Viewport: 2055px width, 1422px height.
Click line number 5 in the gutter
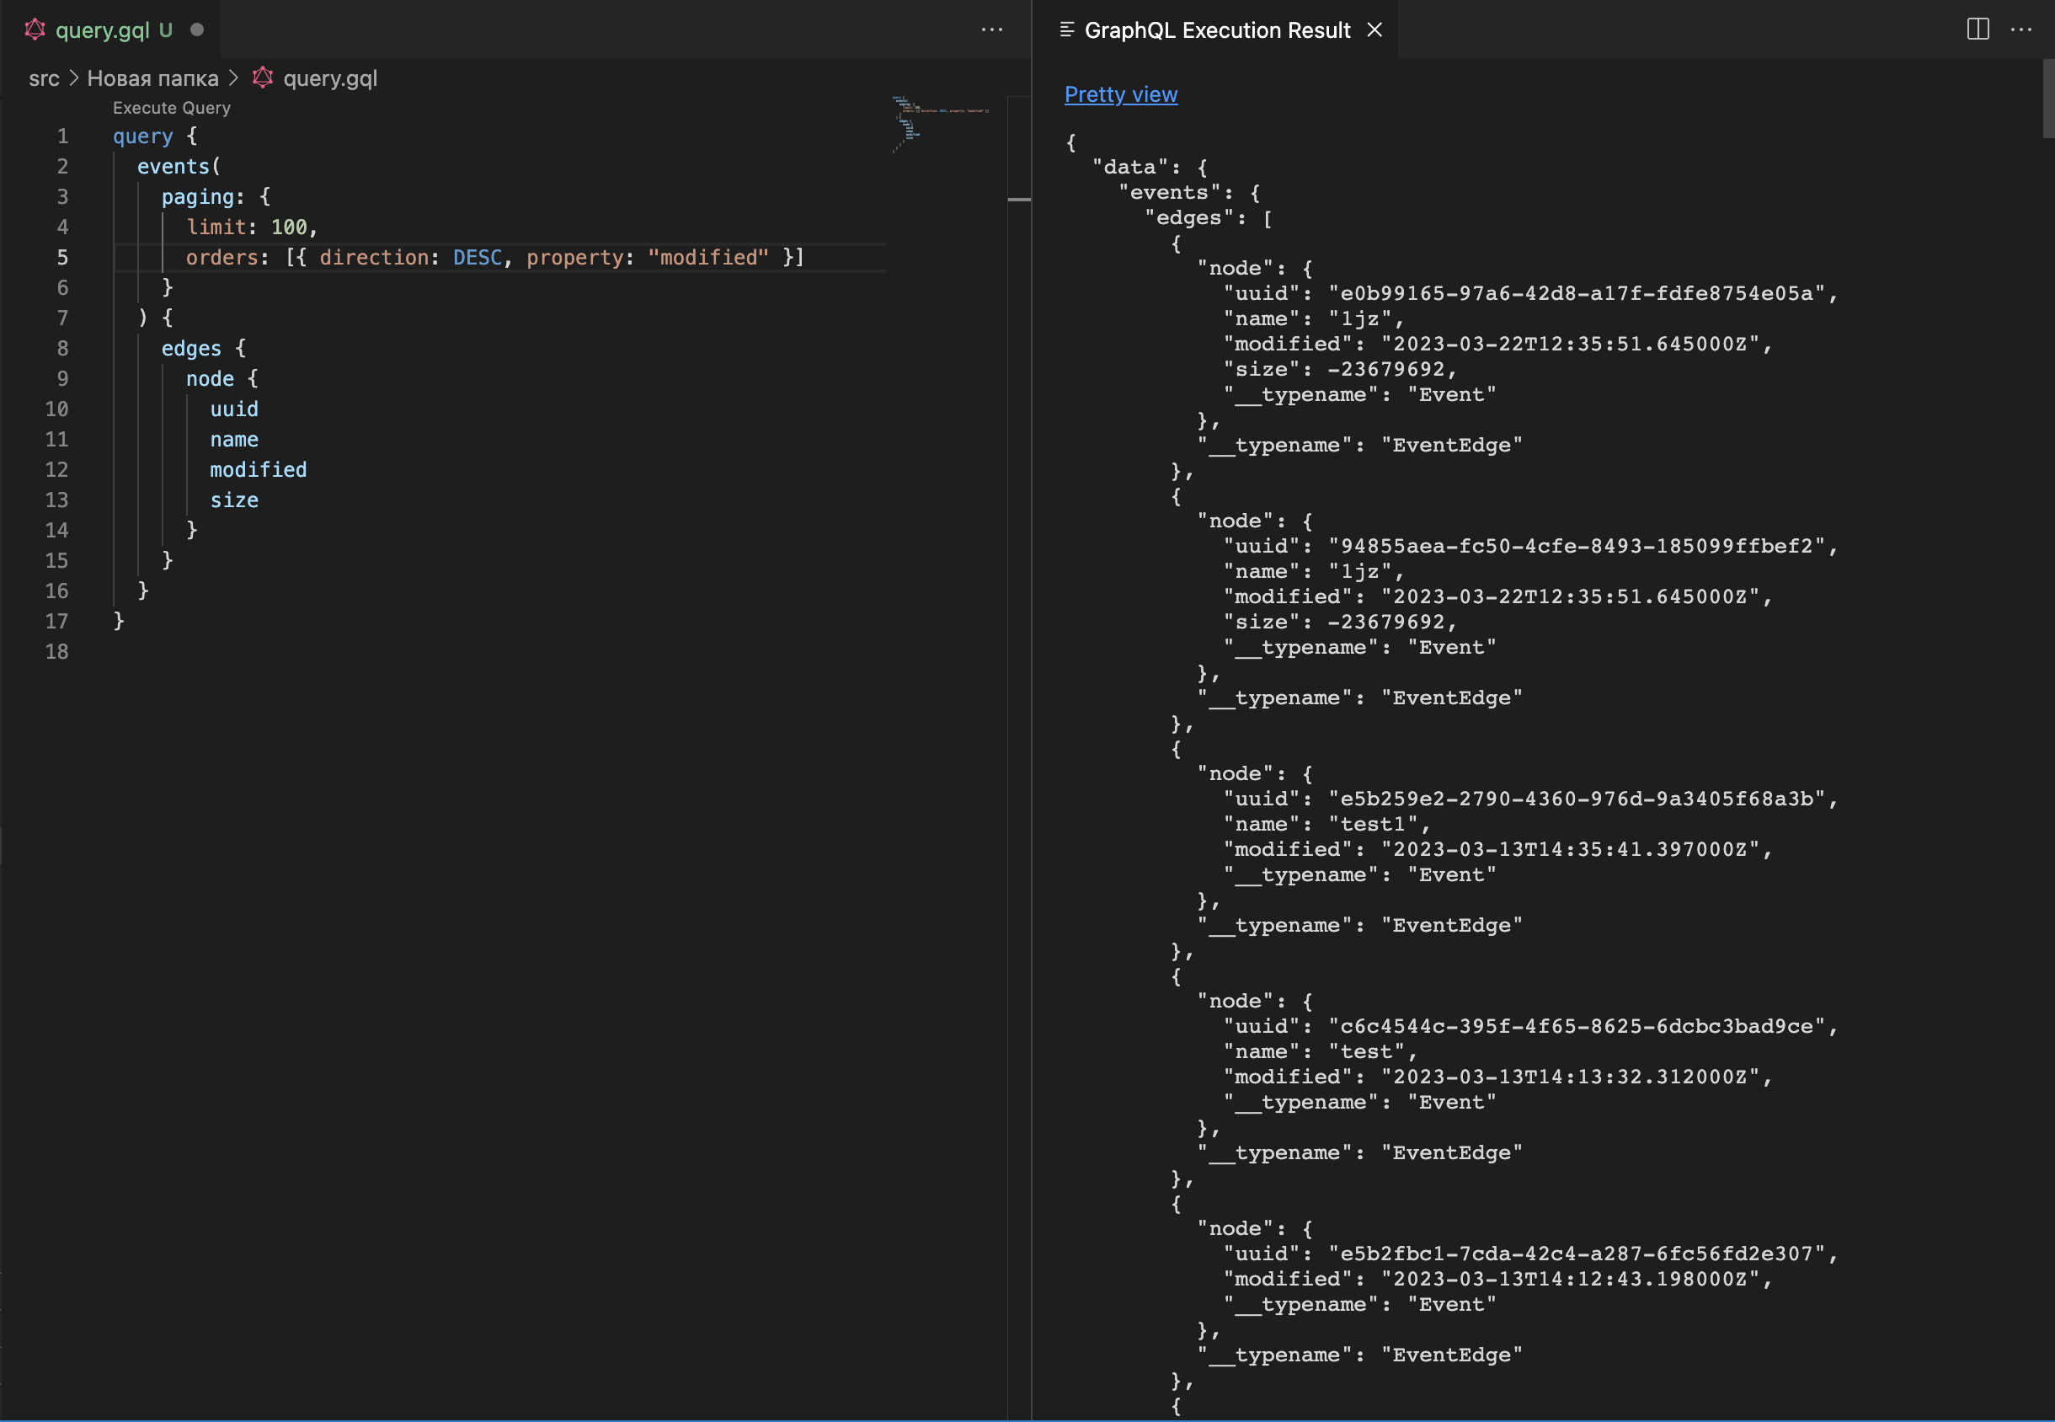click(62, 258)
